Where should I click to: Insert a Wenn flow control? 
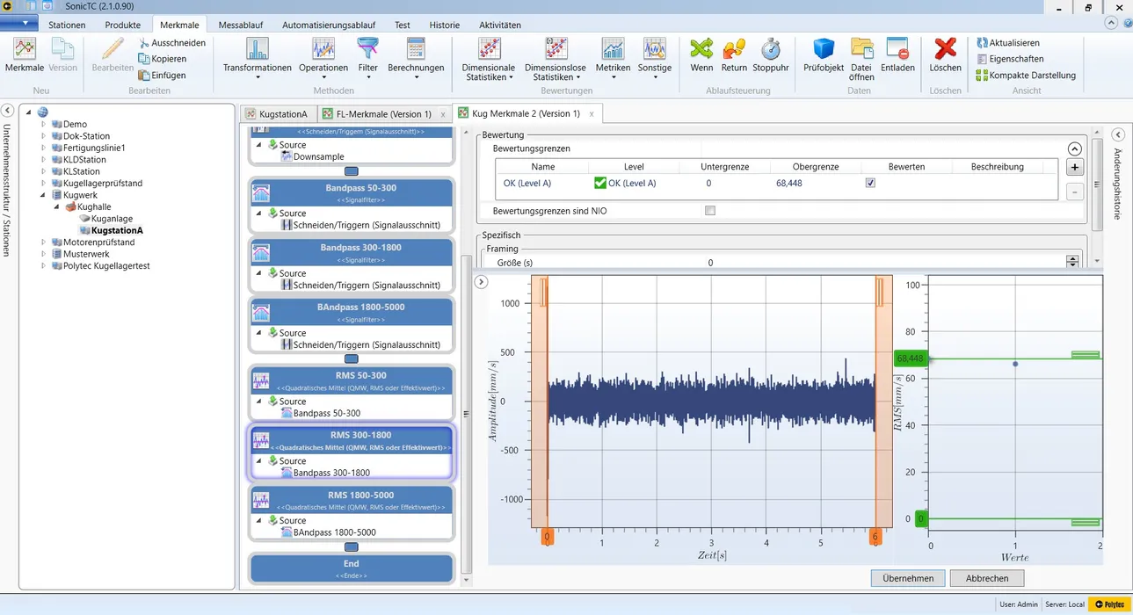coord(701,54)
